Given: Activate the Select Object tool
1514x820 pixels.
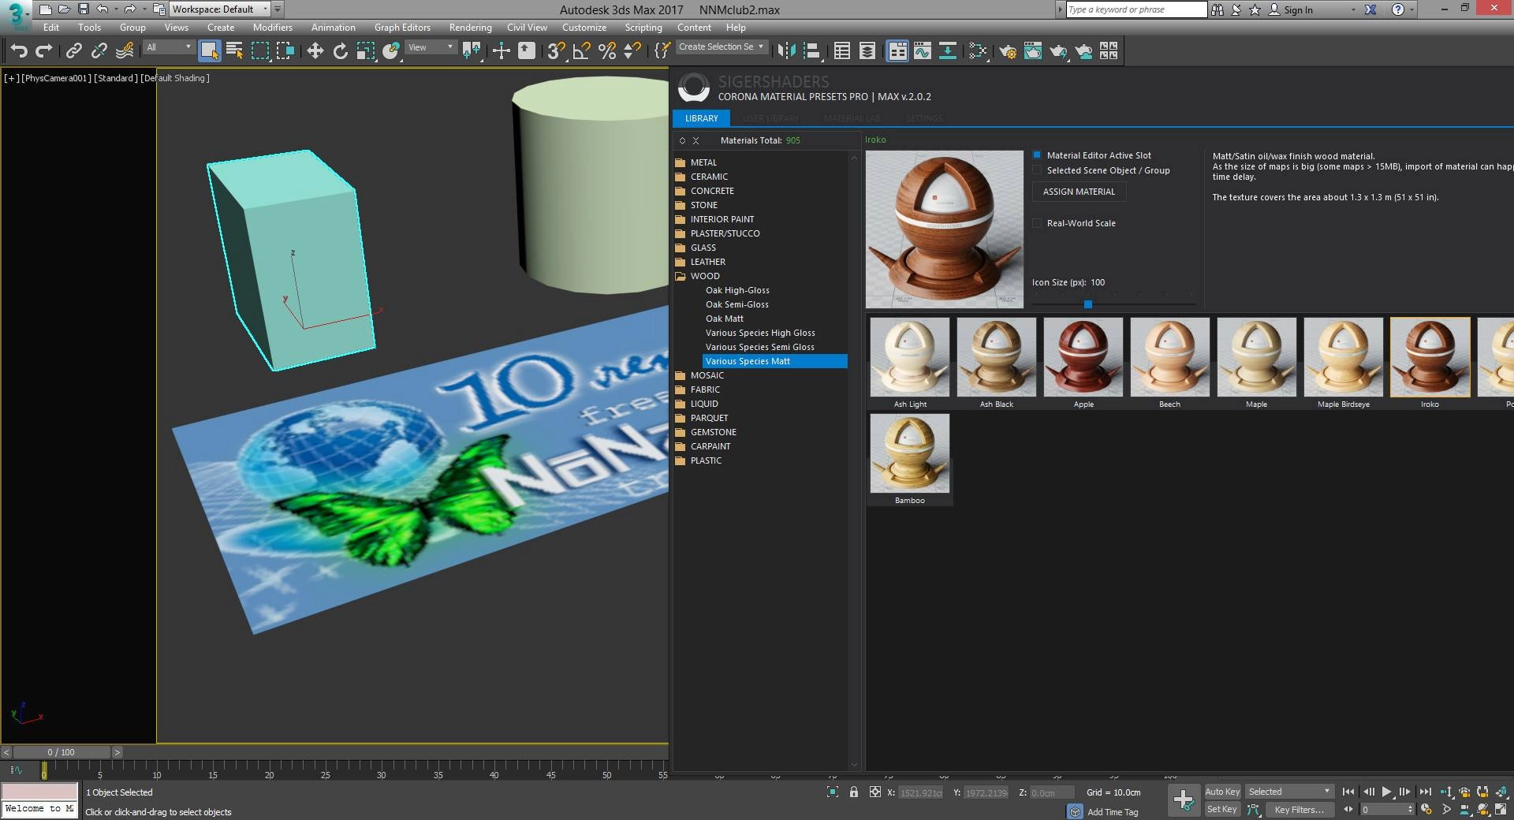Looking at the screenshot, I should (209, 51).
